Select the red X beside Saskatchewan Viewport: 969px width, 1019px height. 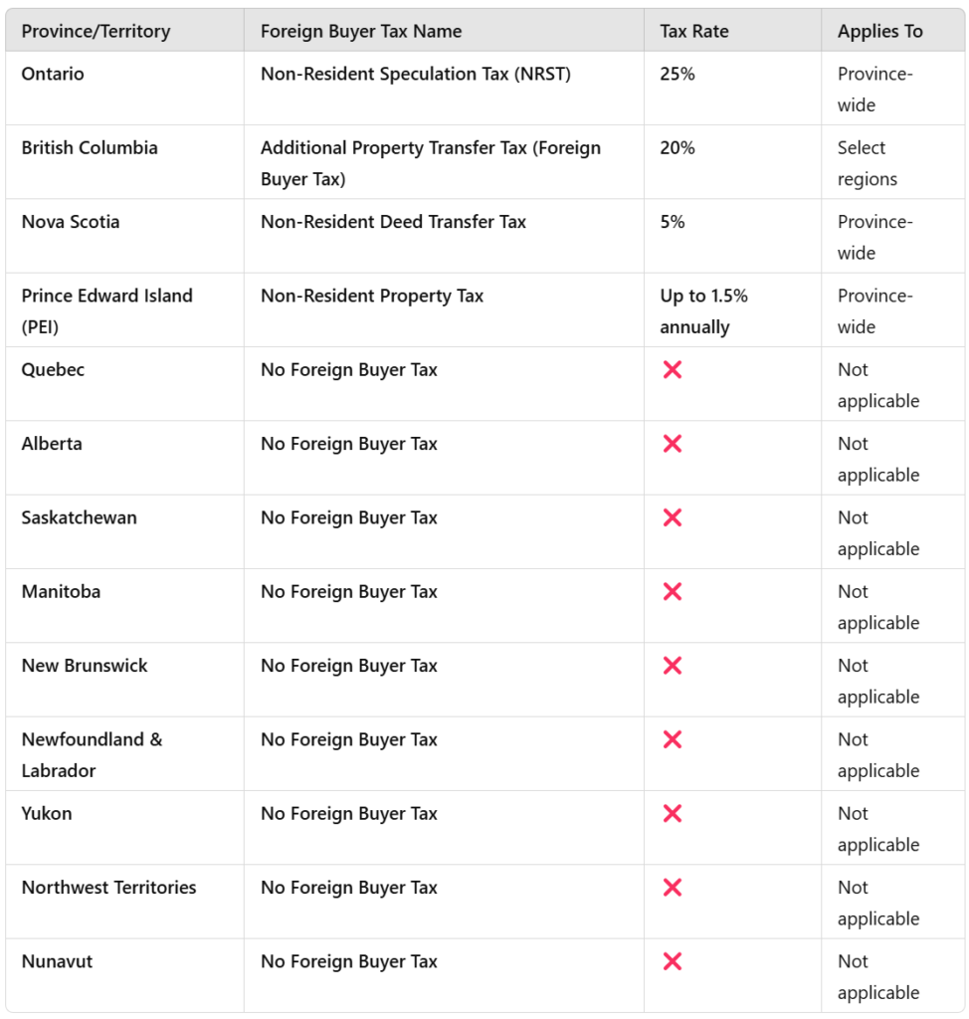tap(673, 517)
